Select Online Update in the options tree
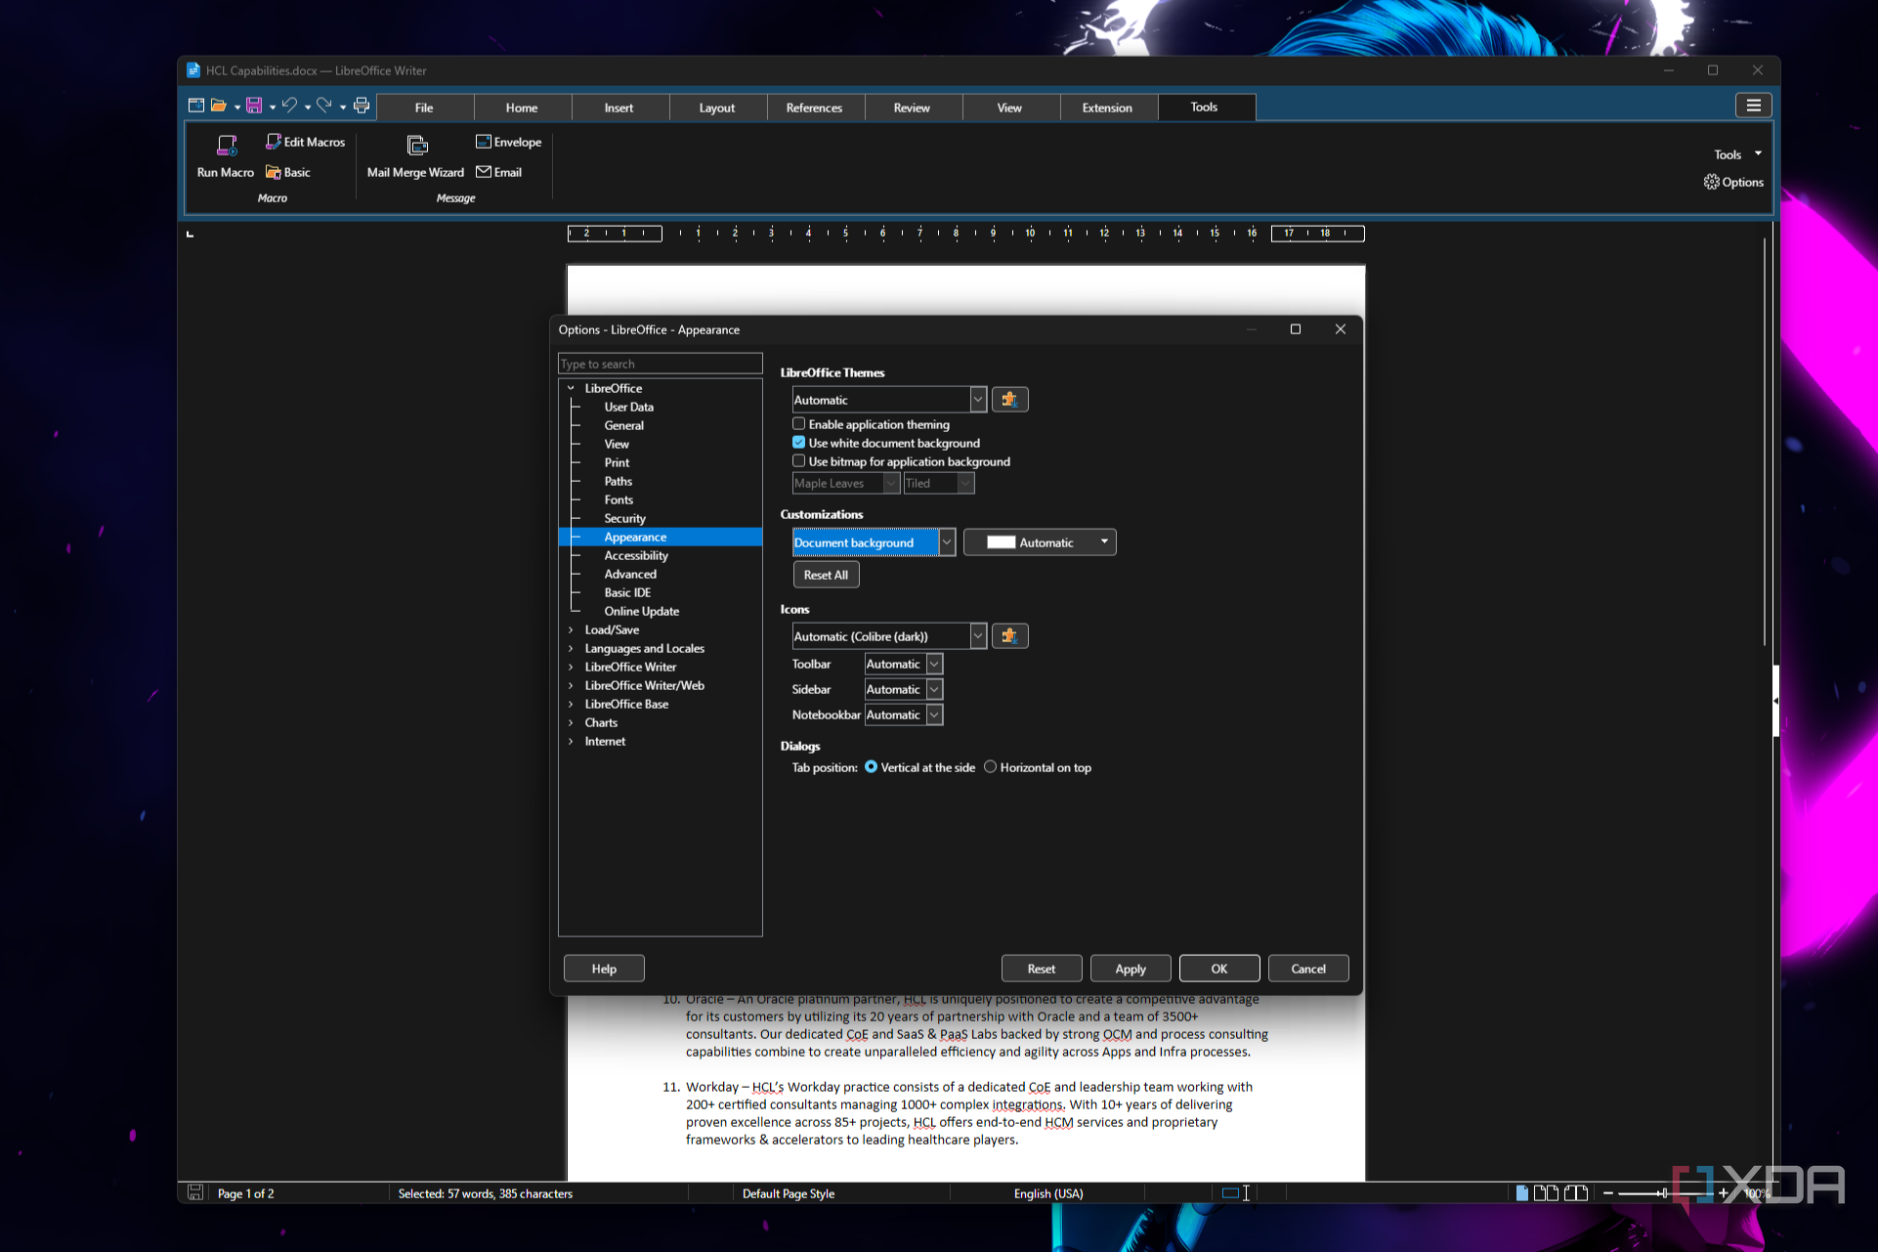Viewport: 1878px width, 1252px height. point(641,611)
